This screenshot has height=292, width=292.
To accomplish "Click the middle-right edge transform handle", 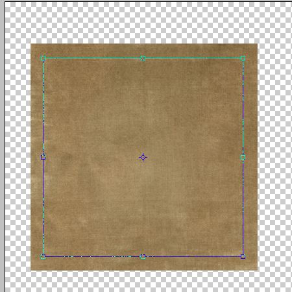I will click(243, 157).
